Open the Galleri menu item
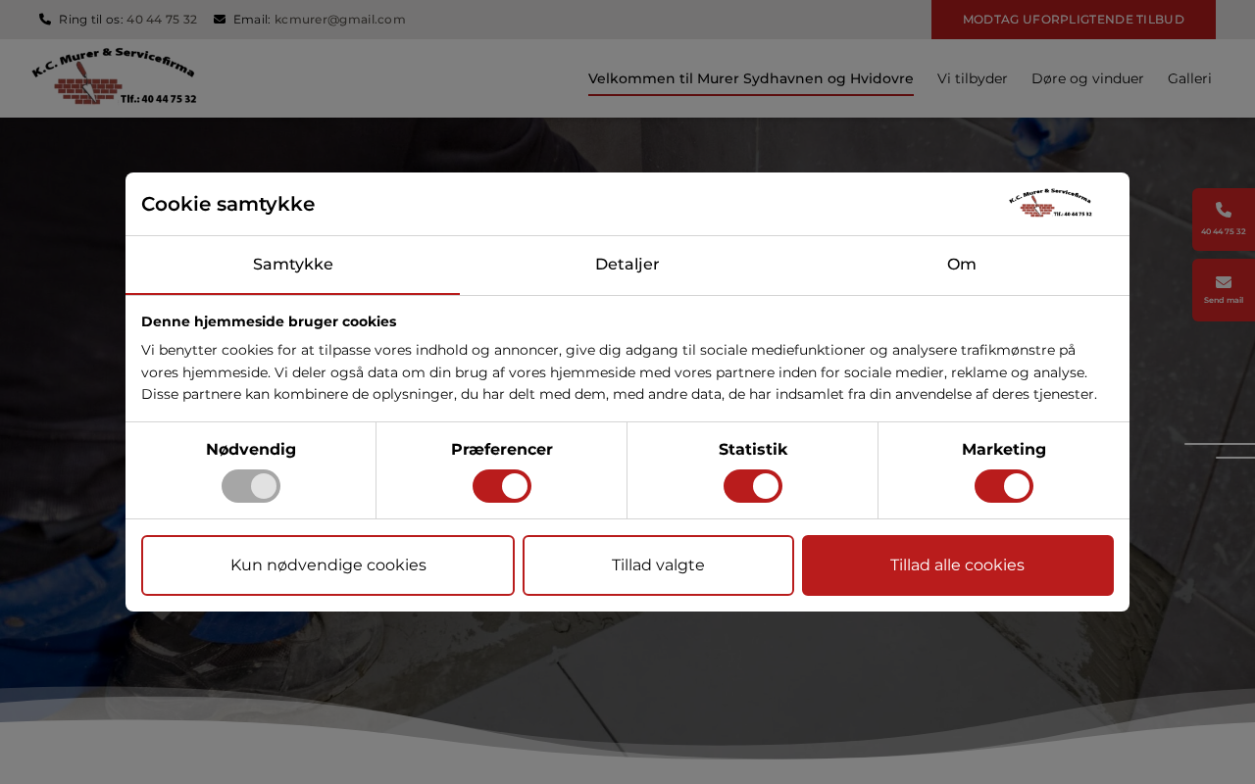Image resolution: width=1255 pixels, height=784 pixels. click(x=1189, y=78)
